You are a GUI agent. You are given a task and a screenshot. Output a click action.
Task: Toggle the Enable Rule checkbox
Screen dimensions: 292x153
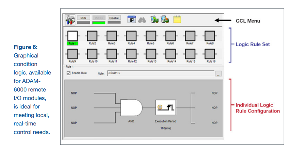[68, 73]
